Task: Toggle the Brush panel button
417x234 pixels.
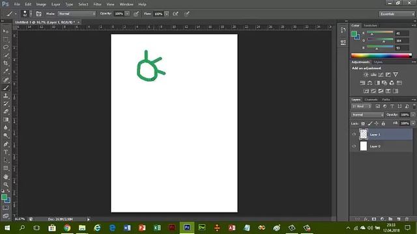Action: [38, 14]
